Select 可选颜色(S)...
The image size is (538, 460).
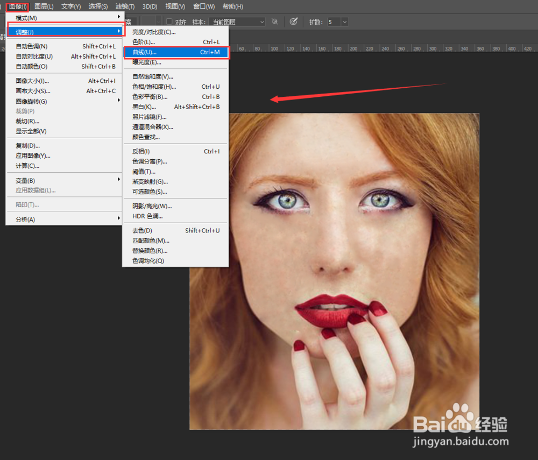[176, 192]
